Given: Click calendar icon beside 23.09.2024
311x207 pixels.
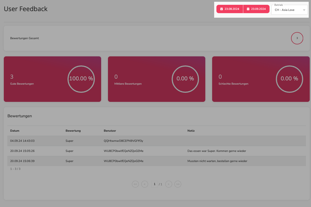Looking at the screenshot, I should 248,9.
